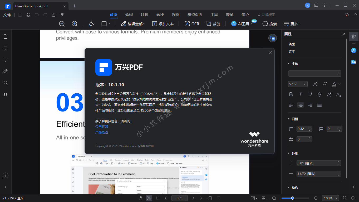Toggle italic formatting
359x202 pixels.
(x=300, y=94)
